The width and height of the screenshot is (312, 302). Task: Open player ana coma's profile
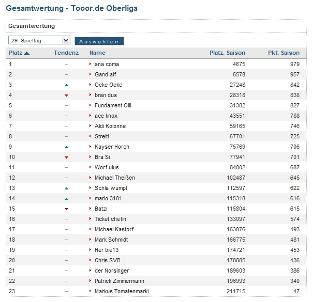pos(107,64)
